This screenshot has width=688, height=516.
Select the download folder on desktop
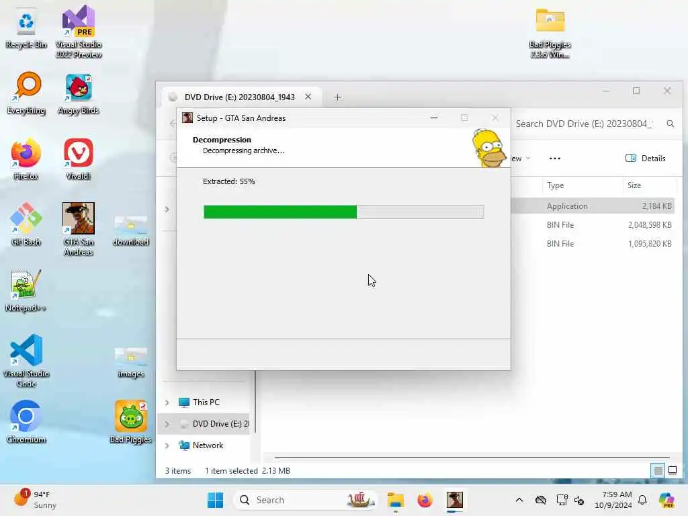click(131, 230)
